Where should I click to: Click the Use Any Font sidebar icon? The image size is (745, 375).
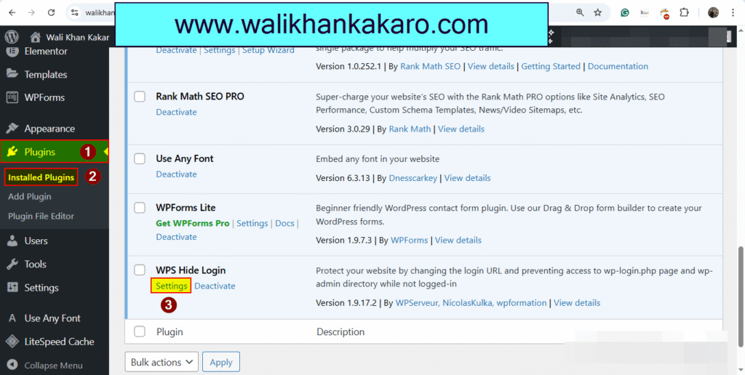12,318
